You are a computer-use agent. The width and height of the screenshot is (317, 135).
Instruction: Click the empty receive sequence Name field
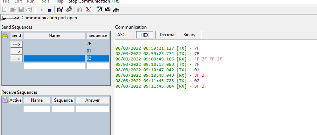point(37,109)
